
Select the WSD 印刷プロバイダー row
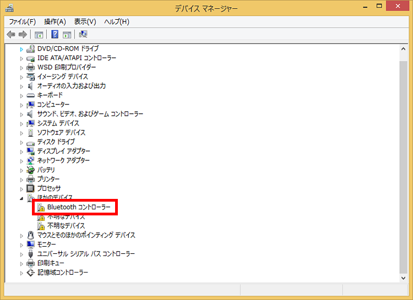(x=67, y=67)
